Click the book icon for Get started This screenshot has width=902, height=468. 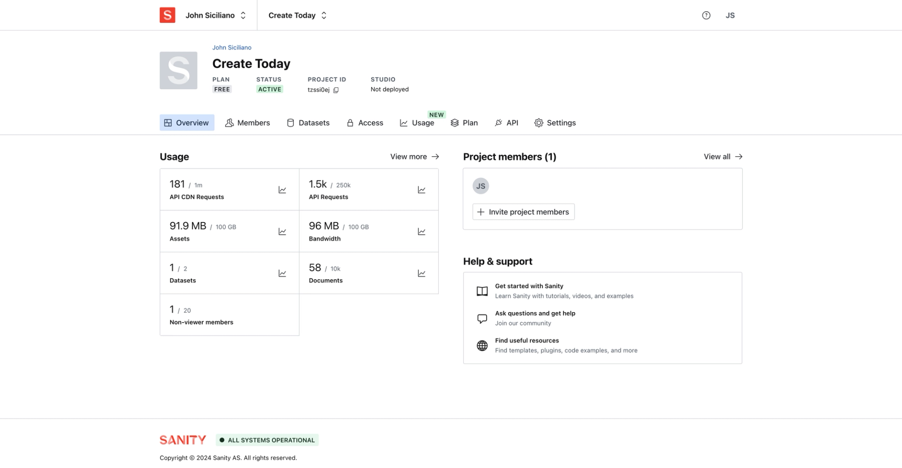(482, 291)
